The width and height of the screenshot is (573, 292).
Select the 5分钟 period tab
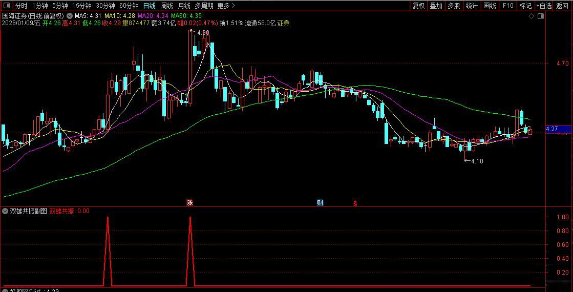(60, 6)
